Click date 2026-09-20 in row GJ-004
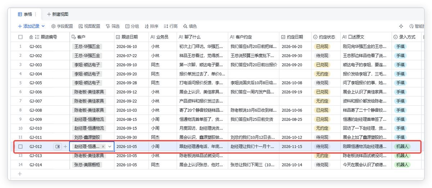Viewport: 432px width, 188px height. coord(127,74)
